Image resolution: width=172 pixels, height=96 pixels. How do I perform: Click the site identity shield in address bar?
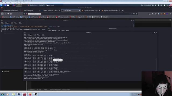[x=24, y=14]
